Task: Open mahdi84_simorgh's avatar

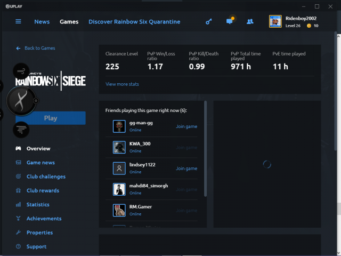Action: [x=119, y=189]
